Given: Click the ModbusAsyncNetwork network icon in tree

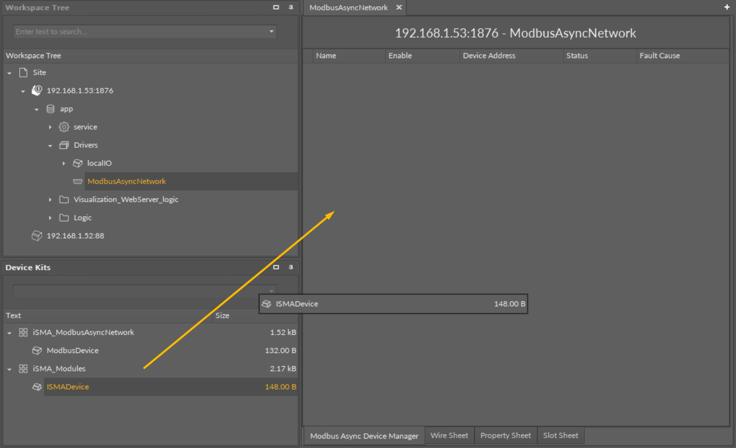Looking at the screenshot, I should (x=78, y=181).
